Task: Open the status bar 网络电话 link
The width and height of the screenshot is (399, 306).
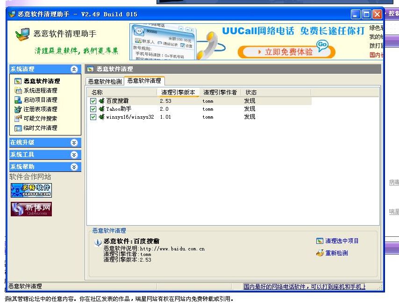Action: click(x=304, y=287)
